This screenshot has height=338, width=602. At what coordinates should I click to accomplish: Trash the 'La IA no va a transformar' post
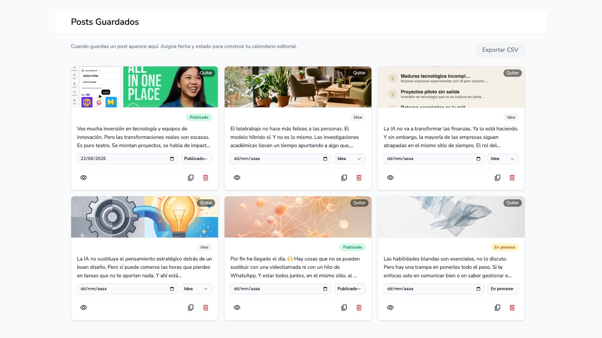512,177
